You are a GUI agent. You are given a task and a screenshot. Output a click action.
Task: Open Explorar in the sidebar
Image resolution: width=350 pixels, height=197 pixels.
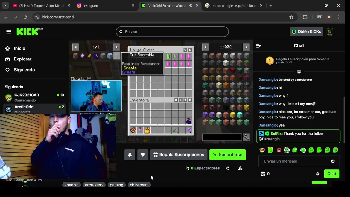[x=18, y=59]
